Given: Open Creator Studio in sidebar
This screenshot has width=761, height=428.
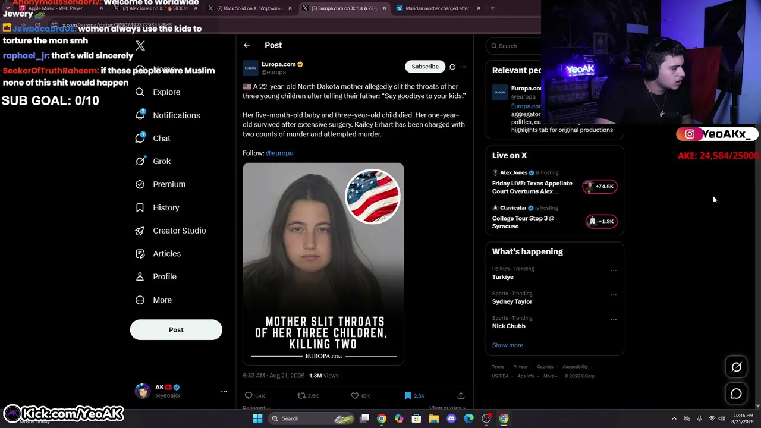Looking at the screenshot, I should pos(171,231).
